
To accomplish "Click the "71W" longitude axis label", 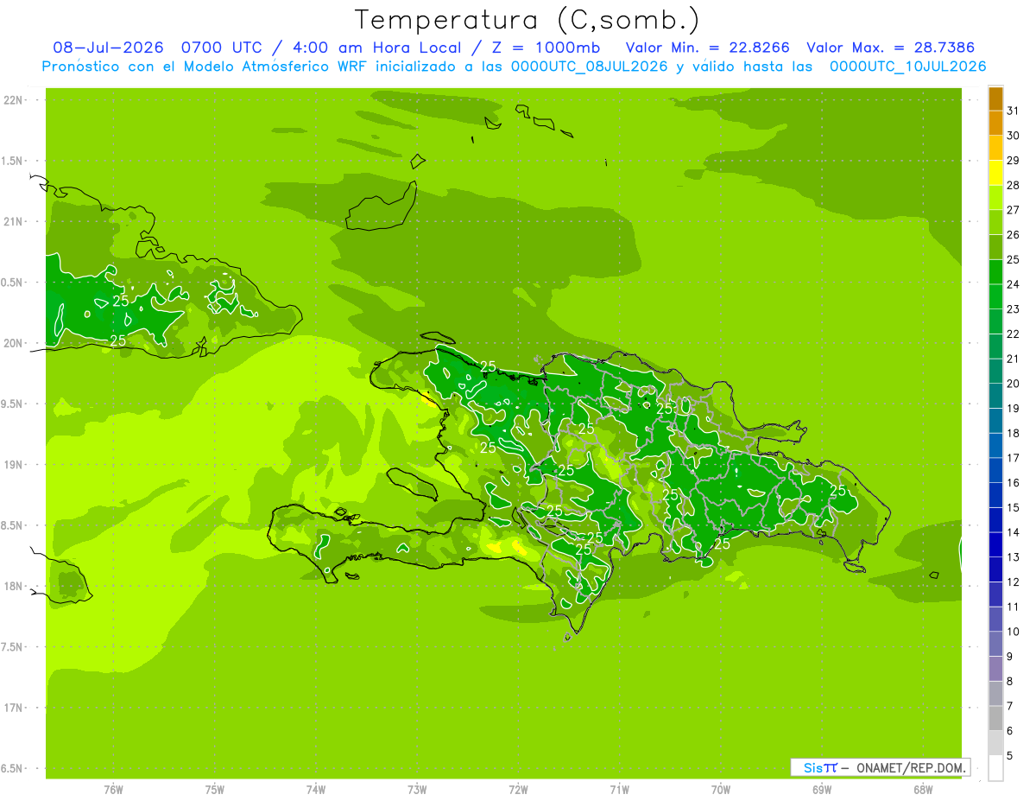I will (619, 789).
